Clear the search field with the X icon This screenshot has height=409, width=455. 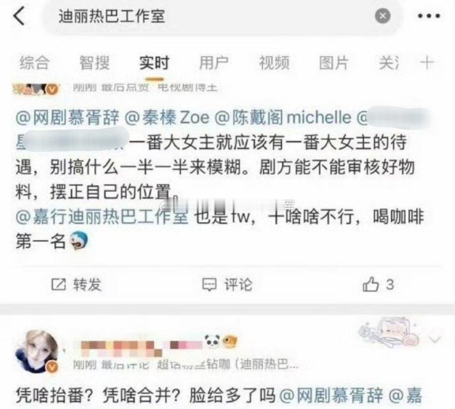coord(382,16)
